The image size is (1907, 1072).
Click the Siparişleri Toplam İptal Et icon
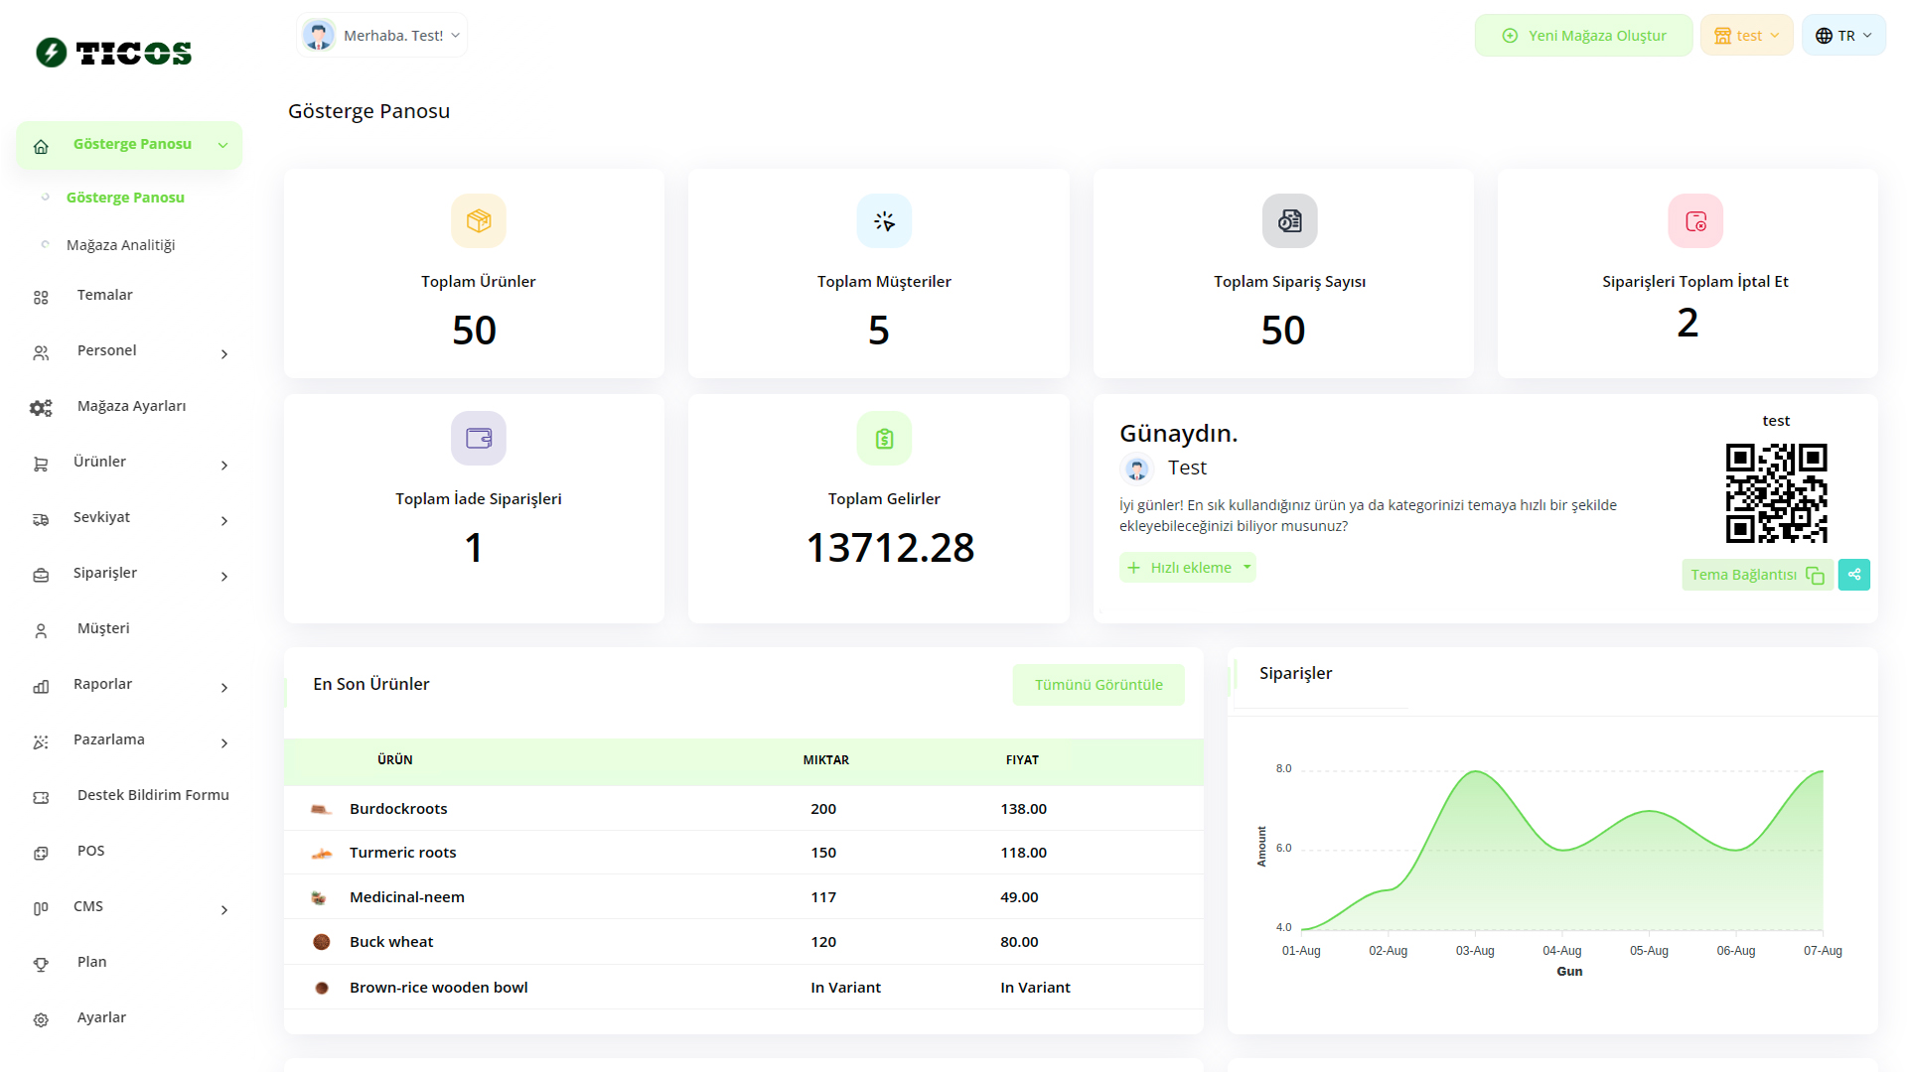pos(1694,220)
